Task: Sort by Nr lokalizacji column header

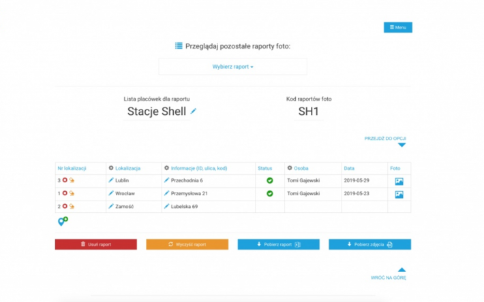Action: [72, 167]
